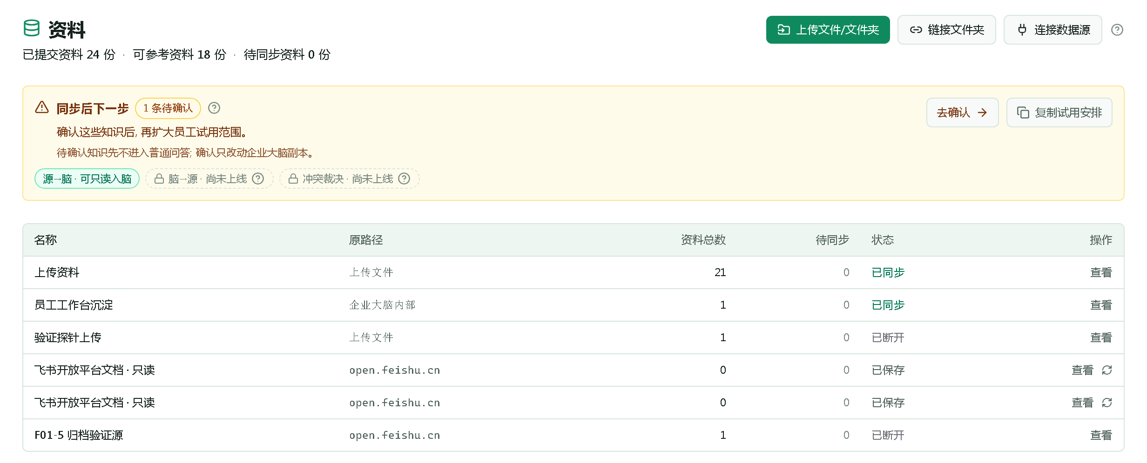Screen dimensions: 1147x463
Task: Click 已断开 status of 验证探针上传
Action: [x=888, y=337]
